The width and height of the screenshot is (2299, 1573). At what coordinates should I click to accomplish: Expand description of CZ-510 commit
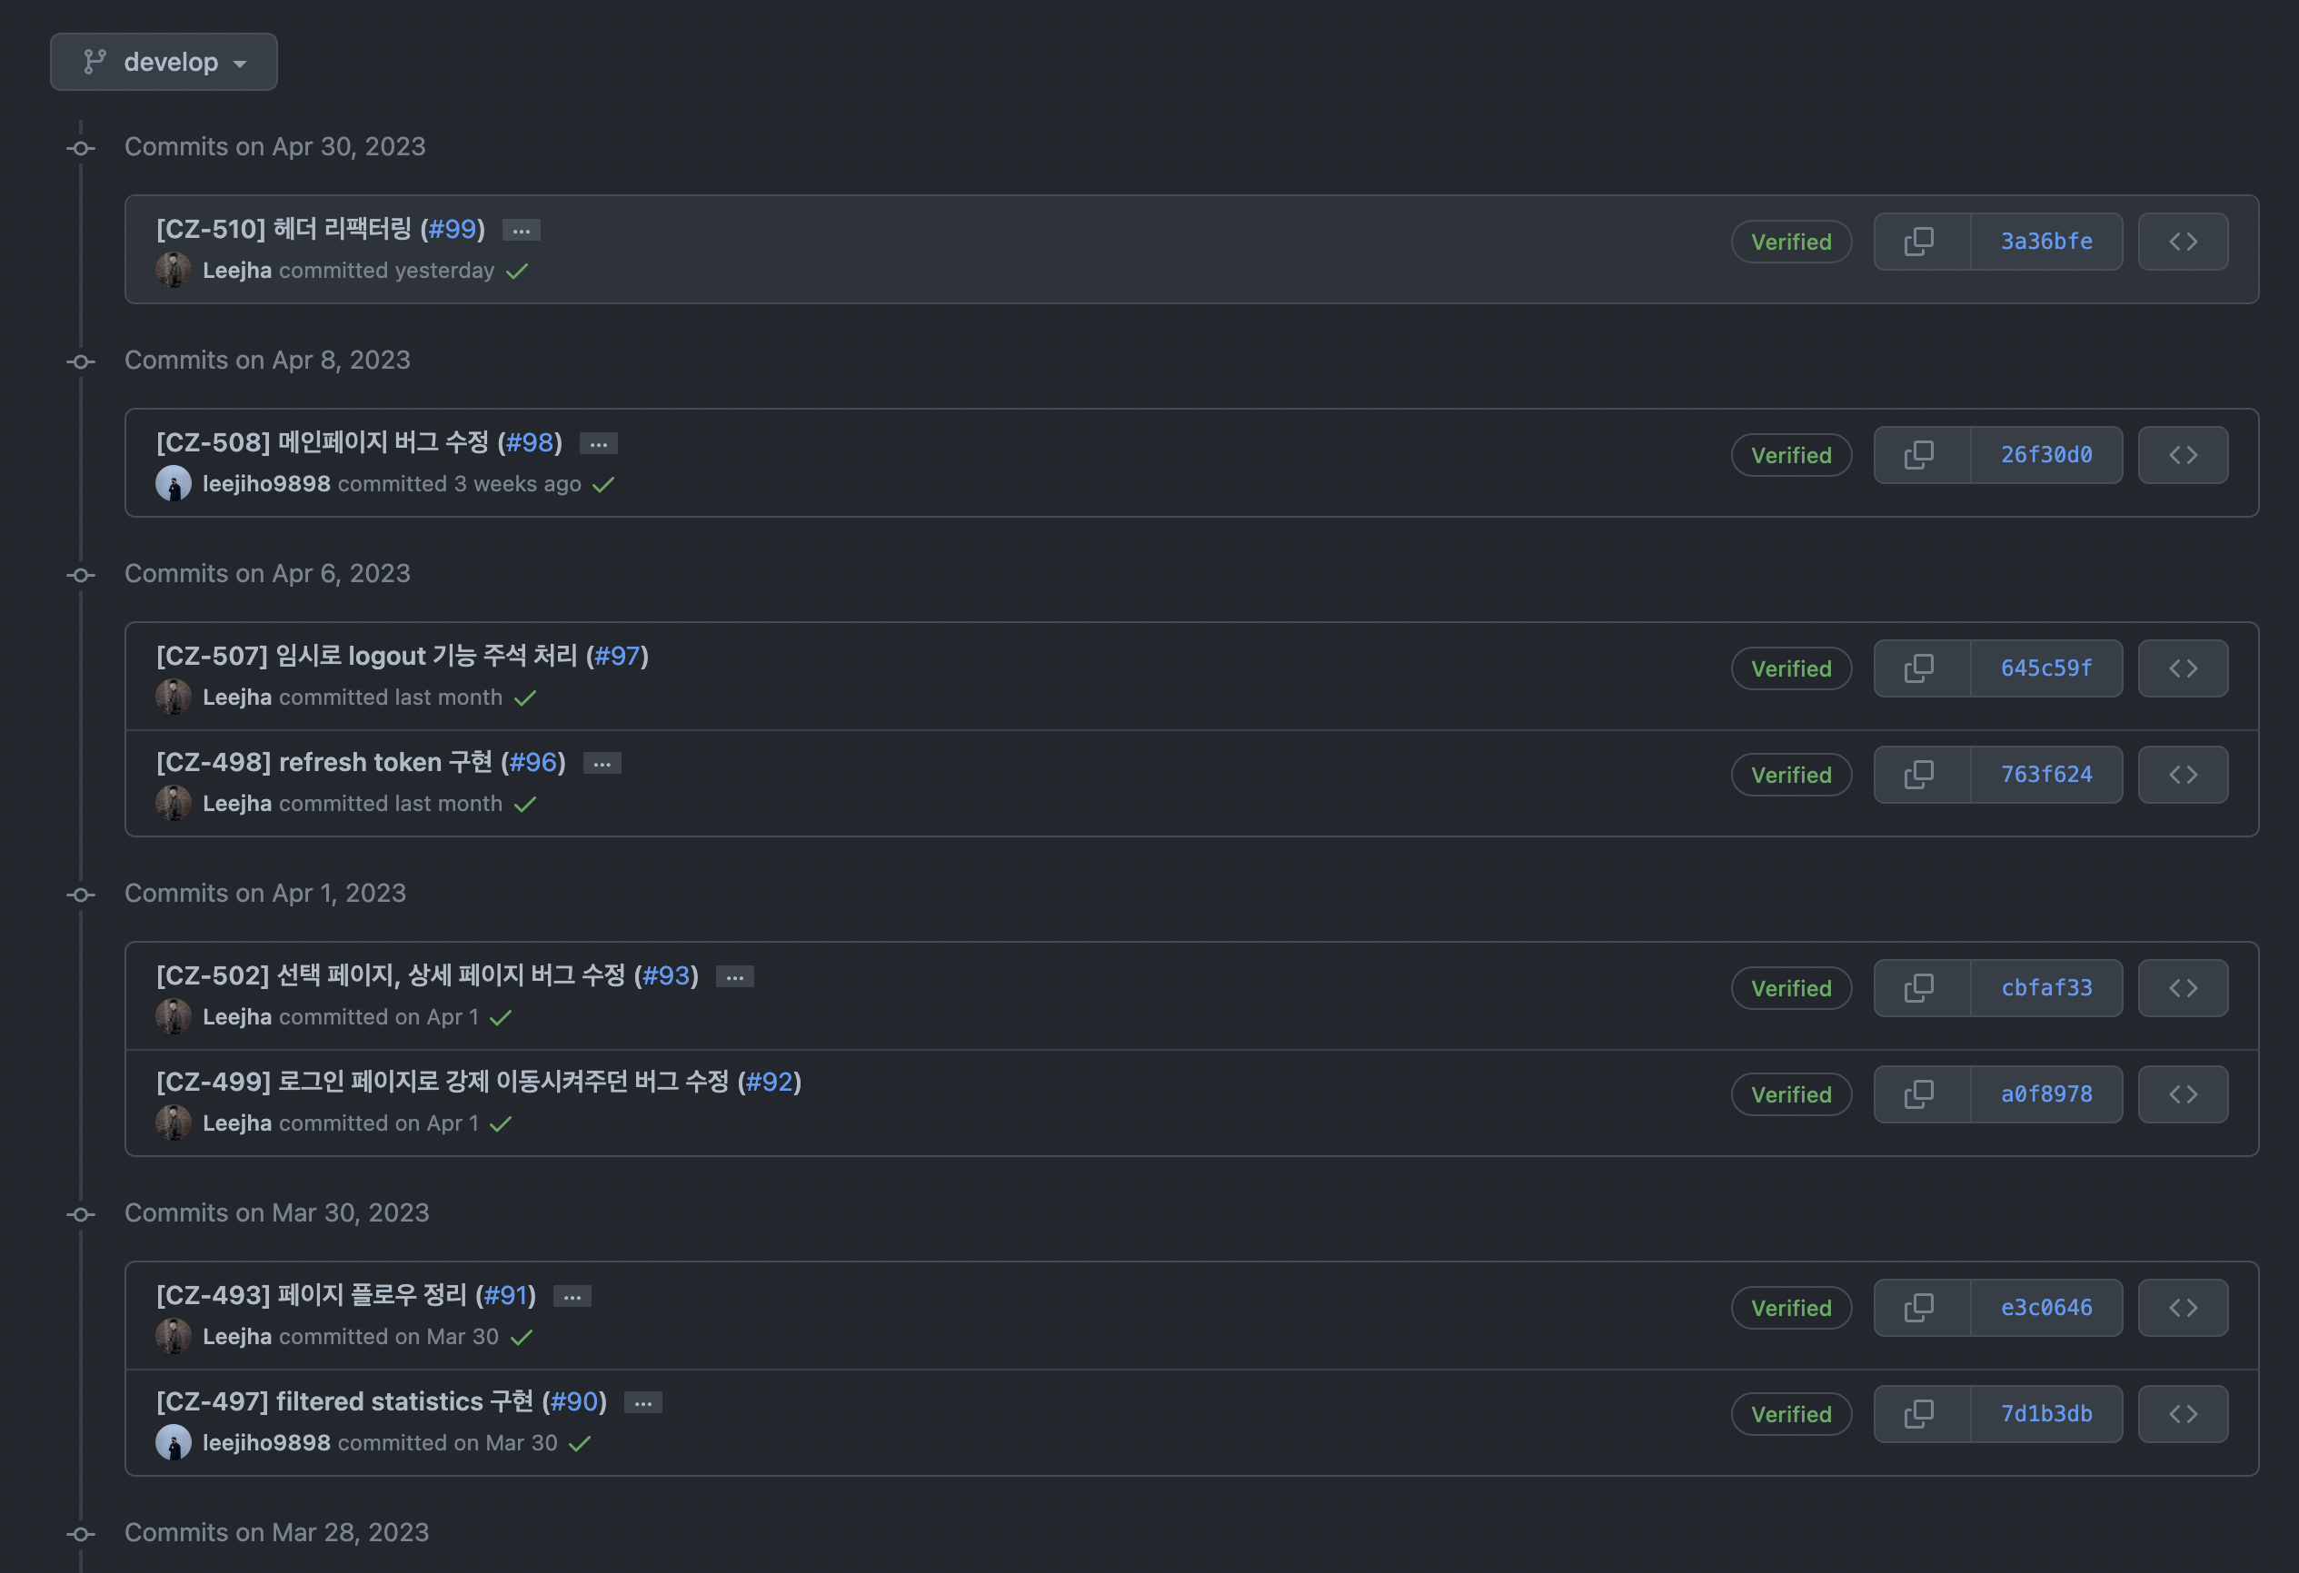click(x=522, y=231)
